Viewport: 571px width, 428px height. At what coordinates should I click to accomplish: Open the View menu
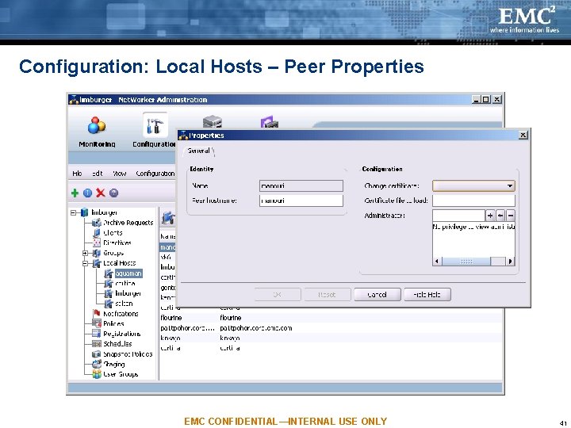point(119,174)
